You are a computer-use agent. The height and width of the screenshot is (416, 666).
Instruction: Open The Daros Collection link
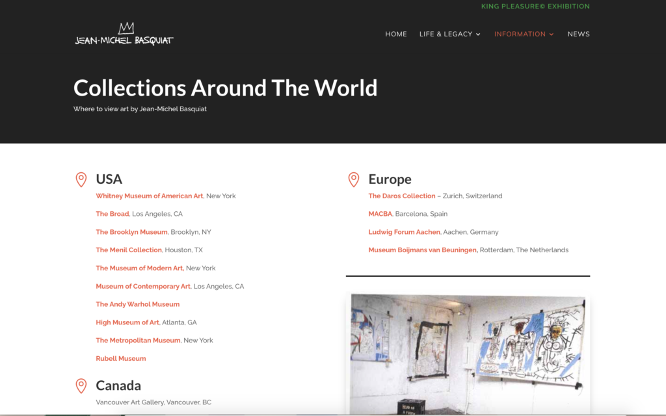point(401,196)
